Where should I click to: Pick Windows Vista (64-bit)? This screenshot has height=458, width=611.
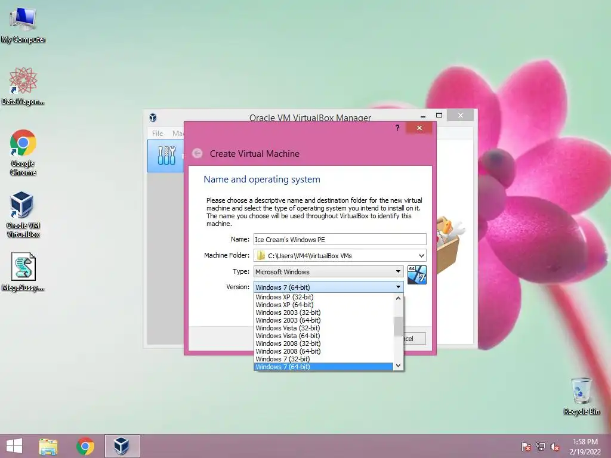323,336
